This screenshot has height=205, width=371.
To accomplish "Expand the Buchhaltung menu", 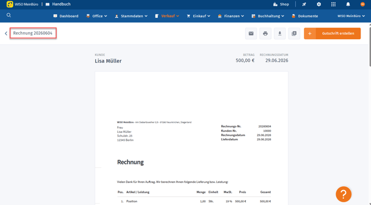I will (x=268, y=16).
